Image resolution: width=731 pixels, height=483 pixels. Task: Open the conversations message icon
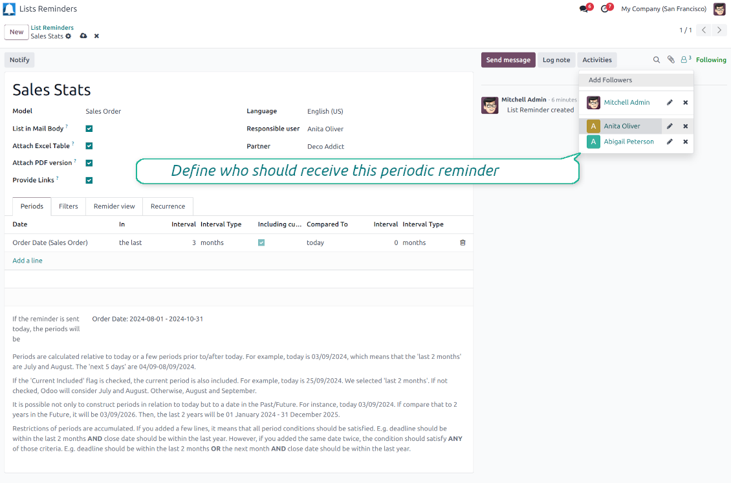click(584, 9)
